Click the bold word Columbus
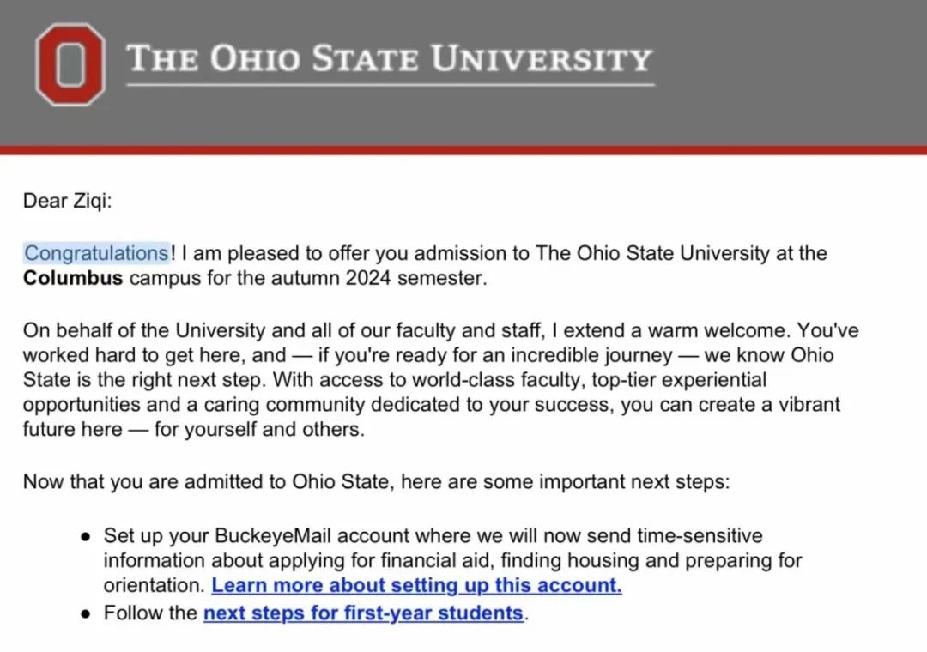This screenshot has width=927, height=652. pyautogui.click(x=73, y=278)
